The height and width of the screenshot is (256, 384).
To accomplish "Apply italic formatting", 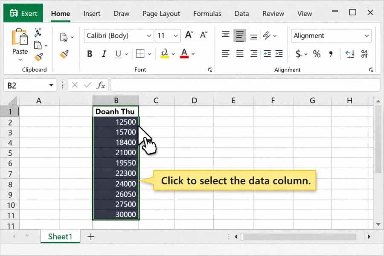I will [104, 54].
